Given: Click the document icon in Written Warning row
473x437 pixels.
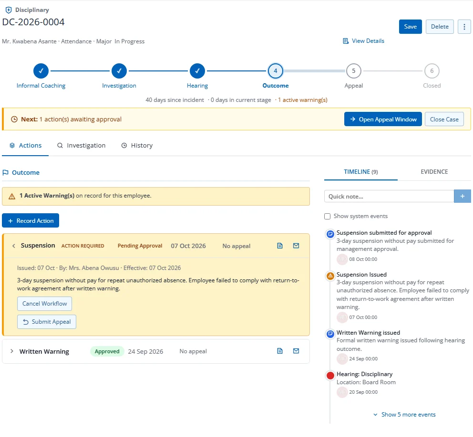Looking at the screenshot, I should pyautogui.click(x=280, y=351).
